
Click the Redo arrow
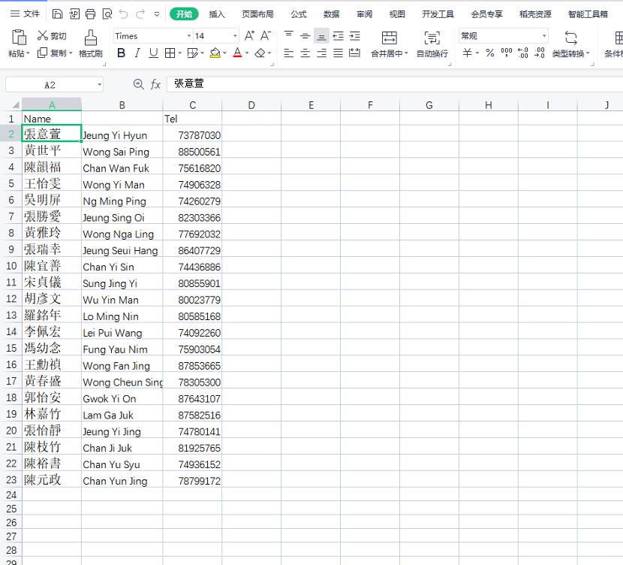pos(140,14)
